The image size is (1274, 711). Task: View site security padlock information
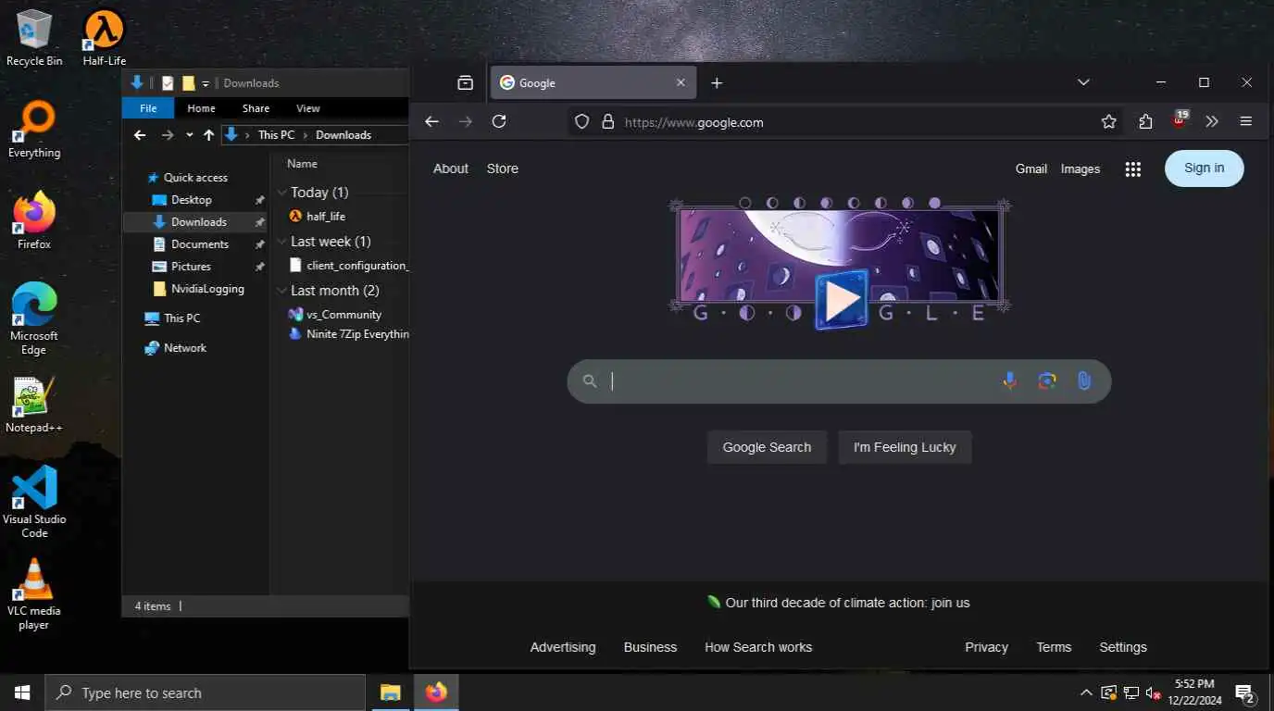click(608, 122)
